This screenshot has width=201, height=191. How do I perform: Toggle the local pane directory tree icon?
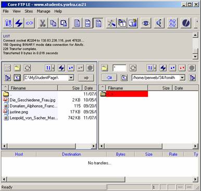click(x=7, y=78)
